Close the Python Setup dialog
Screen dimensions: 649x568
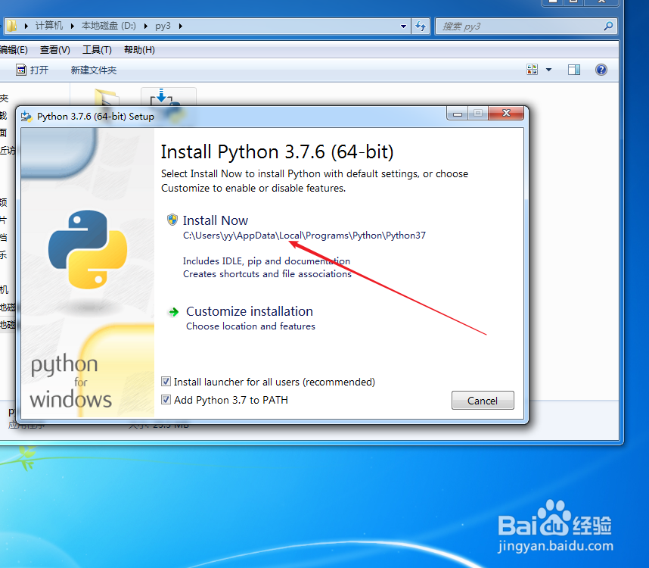506,113
